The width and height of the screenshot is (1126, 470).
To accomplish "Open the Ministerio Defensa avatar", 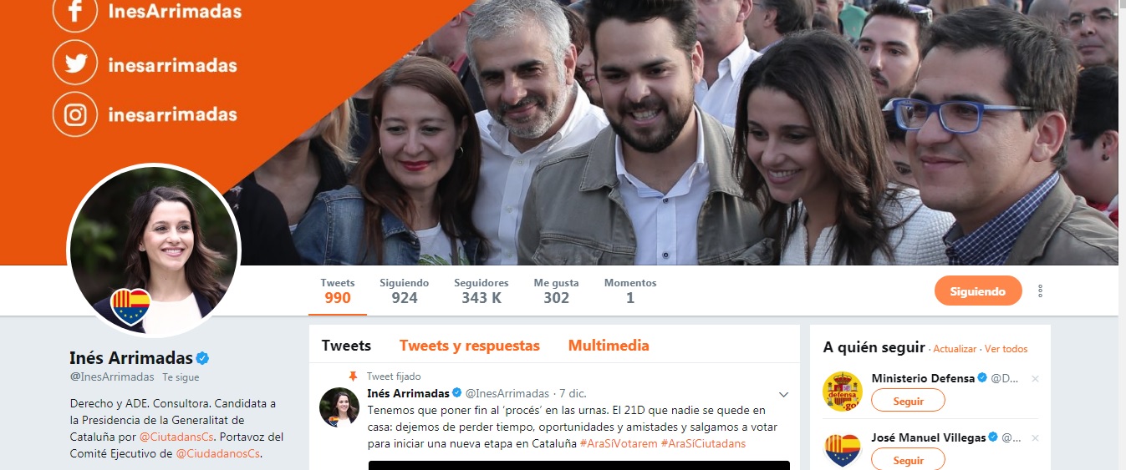I will (843, 392).
